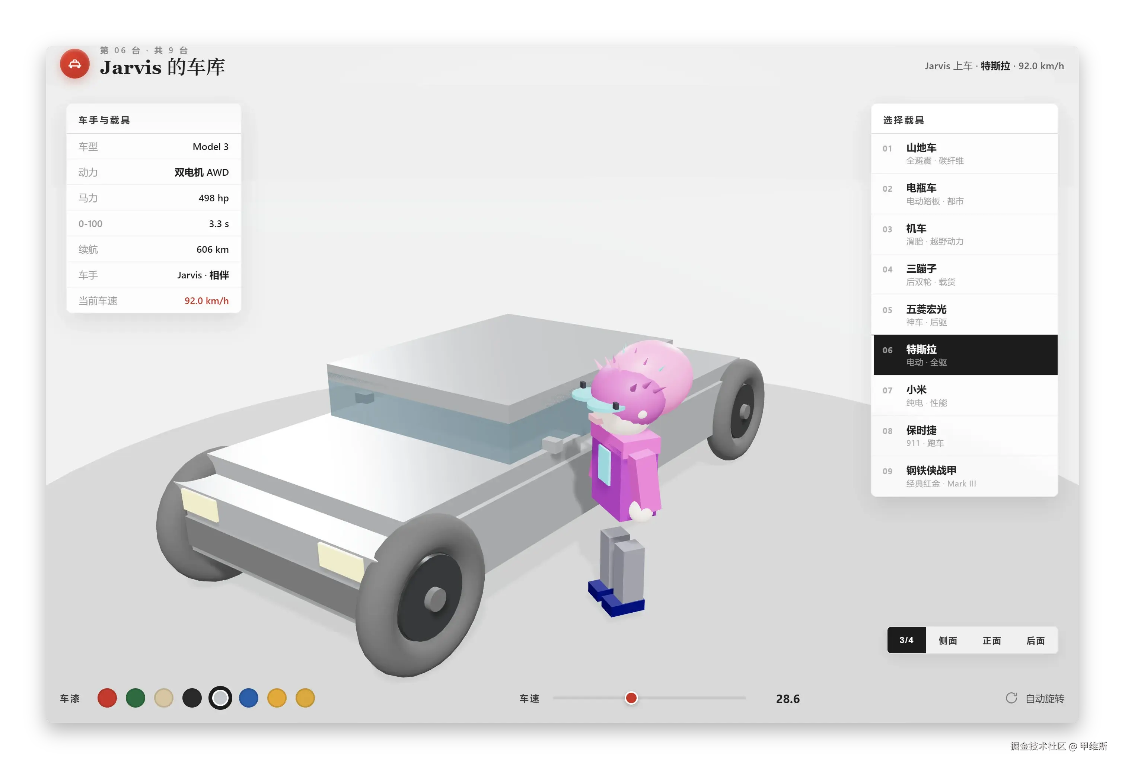
Task: Select the 五菱宏光 vehicle entry
Action: [964, 315]
